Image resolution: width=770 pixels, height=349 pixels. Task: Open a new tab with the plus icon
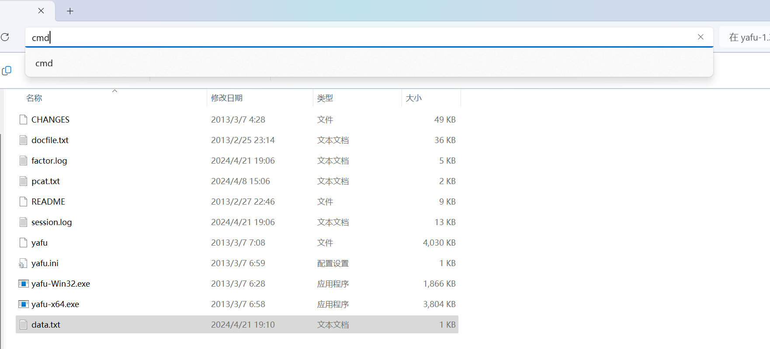click(70, 11)
